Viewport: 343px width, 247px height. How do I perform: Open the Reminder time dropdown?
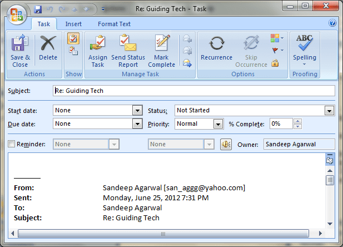pos(209,144)
